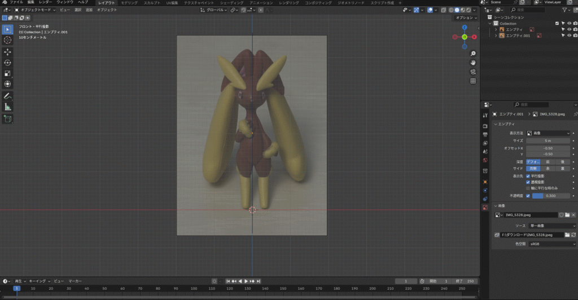Open the Scene properties tab
The height and width of the screenshot is (300, 578).
coord(485,152)
